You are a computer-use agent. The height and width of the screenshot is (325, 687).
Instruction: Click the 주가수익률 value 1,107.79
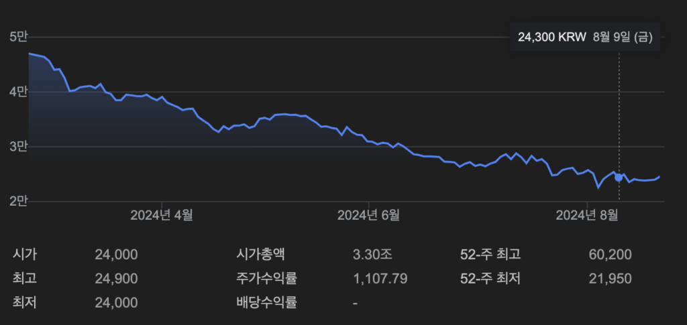pos(380,279)
